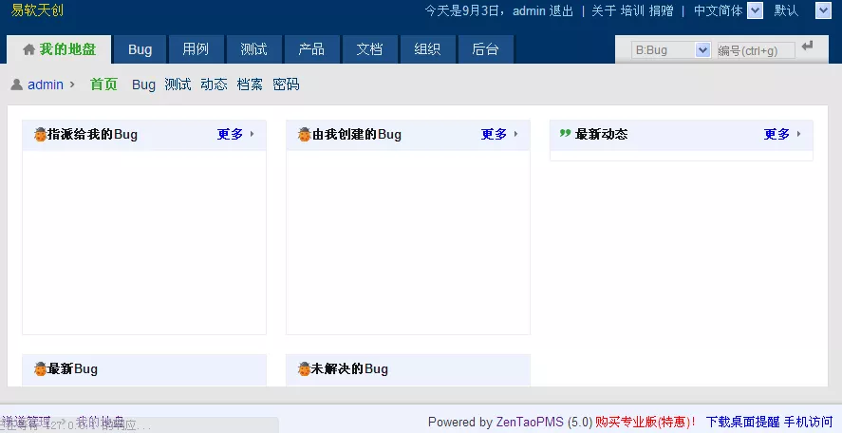
Task: Click the bug icon beside 最新Bug
Action: coord(40,368)
